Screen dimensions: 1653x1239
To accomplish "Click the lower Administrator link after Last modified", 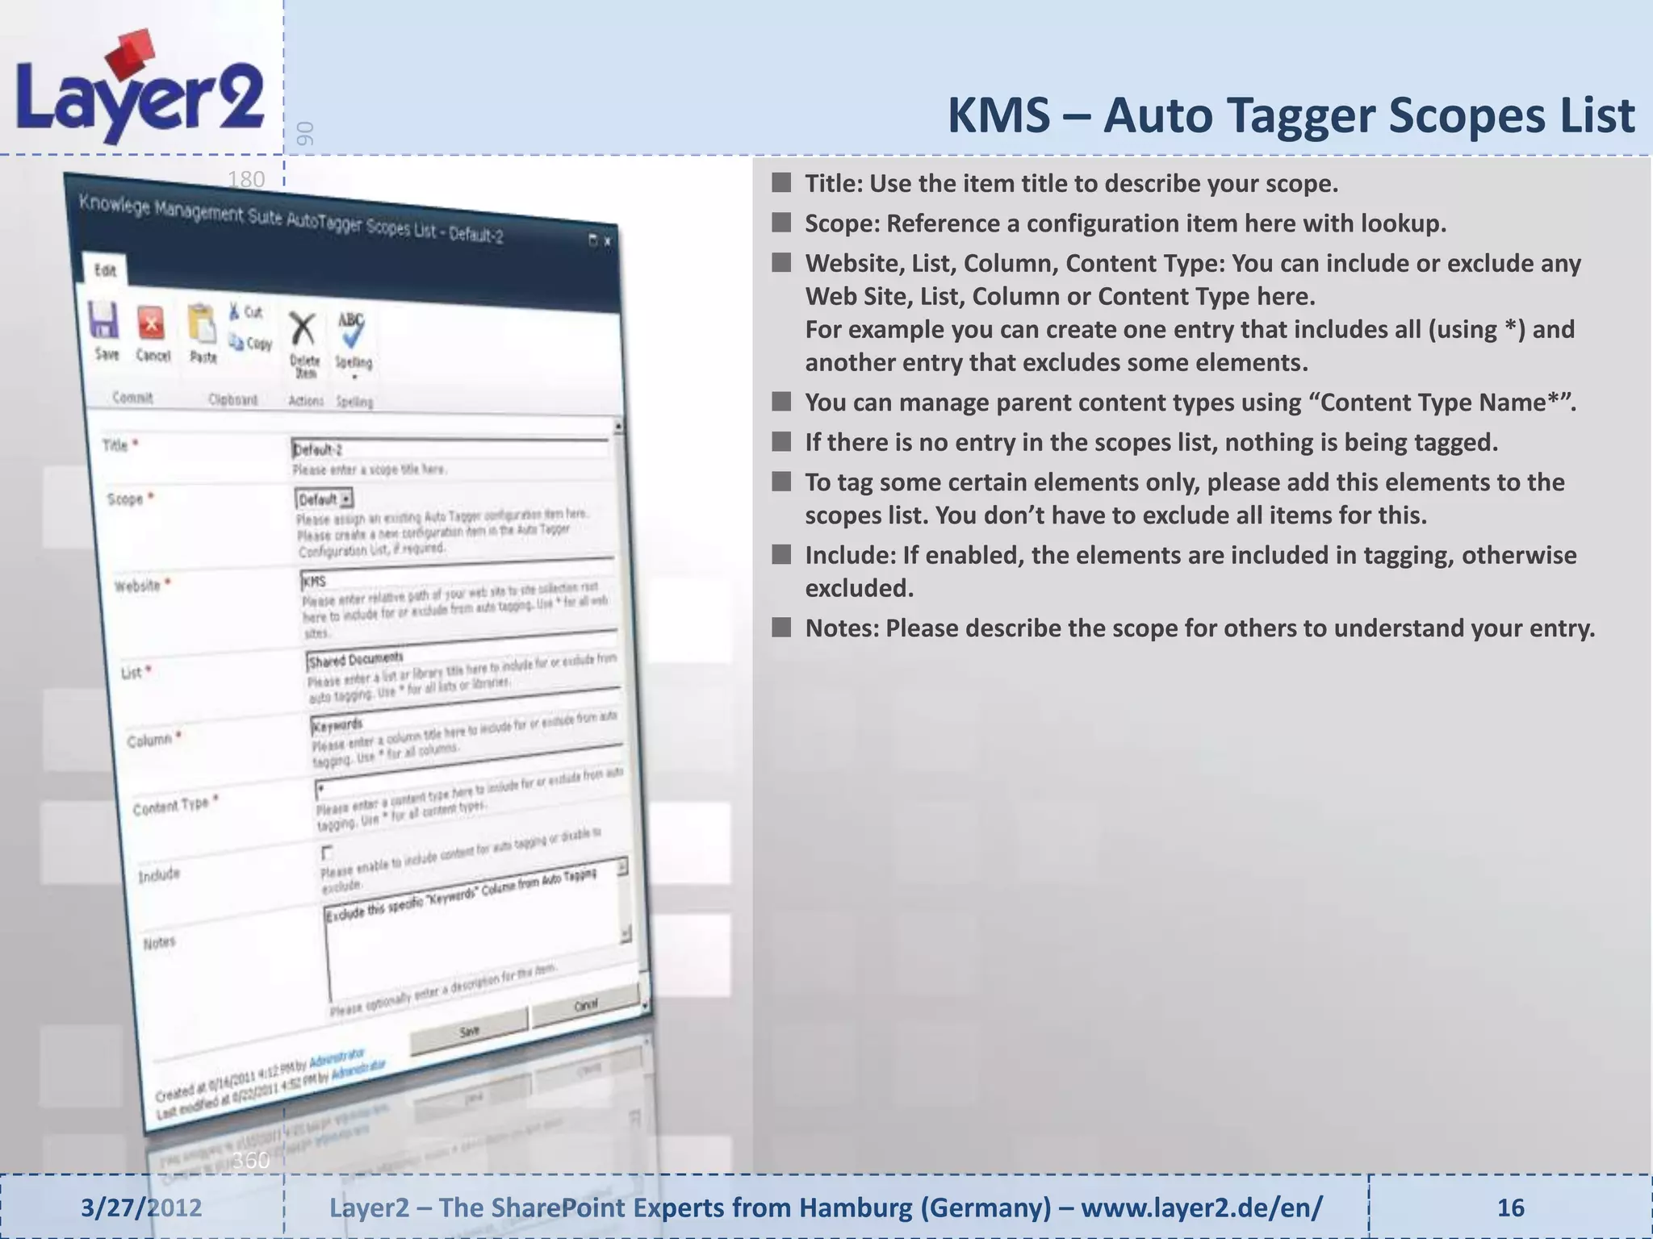I will point(358,1070).
